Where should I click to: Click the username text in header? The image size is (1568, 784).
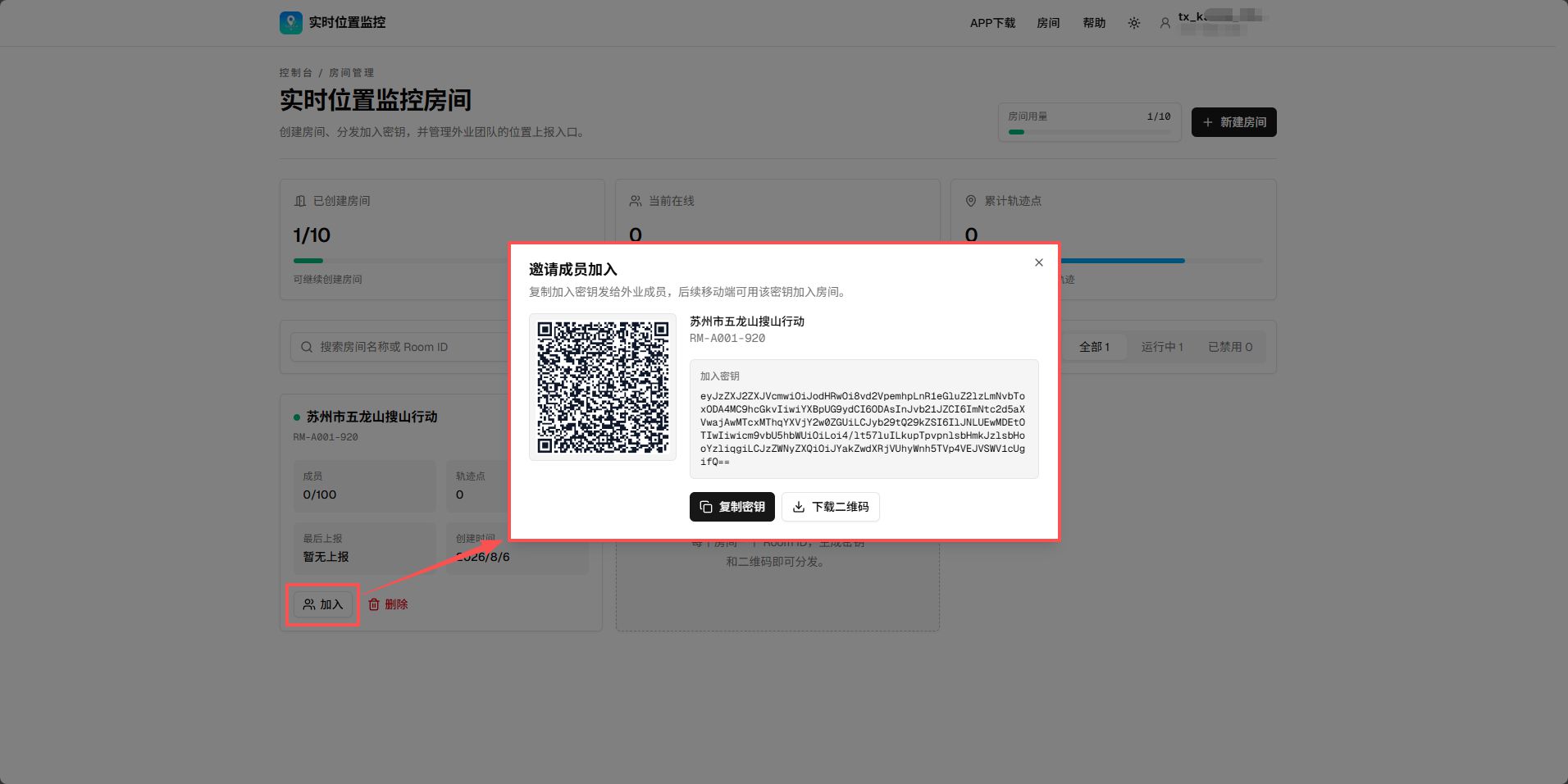pyautogui.click(x=1222, y=16)
